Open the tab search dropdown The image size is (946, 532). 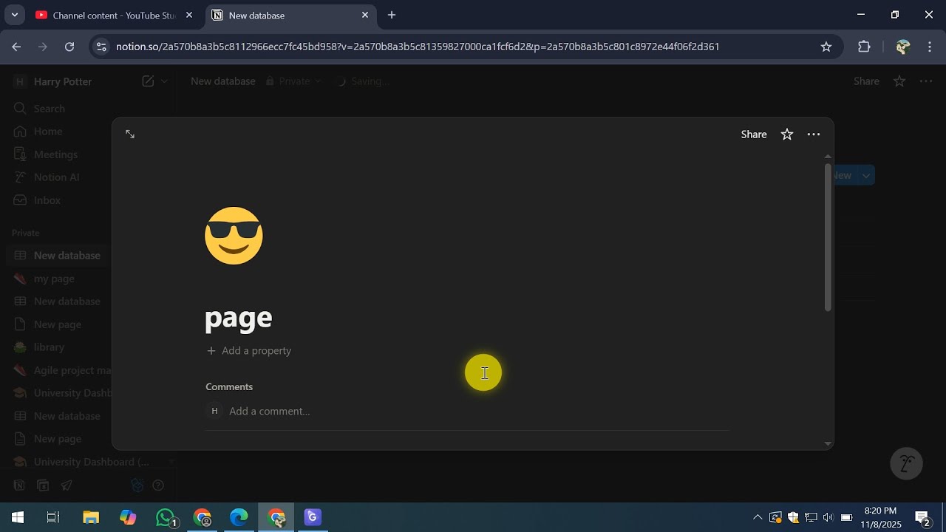(x=14, y=15)
